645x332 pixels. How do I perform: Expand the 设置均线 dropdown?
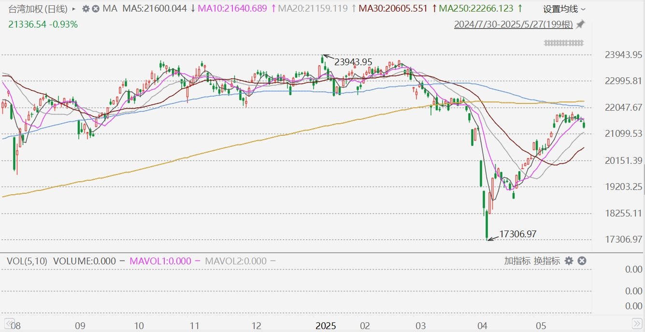click(x=564, y=9)
